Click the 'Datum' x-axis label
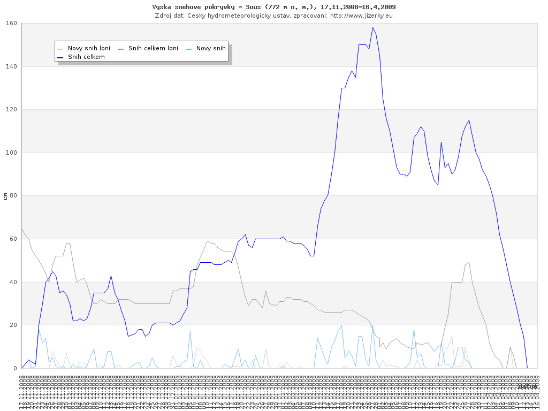 tap(527, 386)
